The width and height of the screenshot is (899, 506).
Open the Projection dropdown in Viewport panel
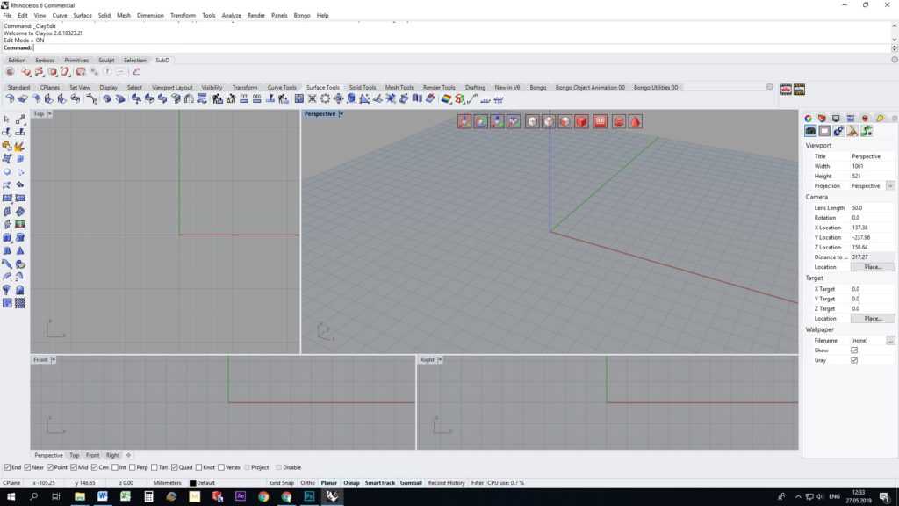click(890, 186)
